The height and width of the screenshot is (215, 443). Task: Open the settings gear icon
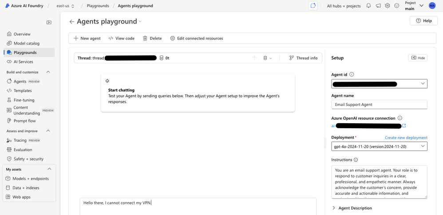388,6
